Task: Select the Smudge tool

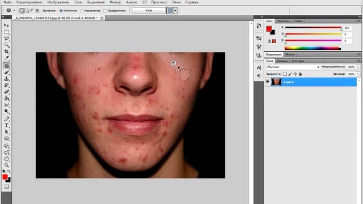Action: 6,105
